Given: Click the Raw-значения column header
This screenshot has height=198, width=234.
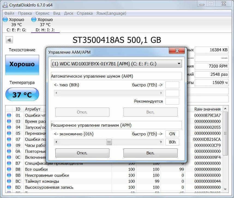Looking at the screenshot, I should coord(207,109).
